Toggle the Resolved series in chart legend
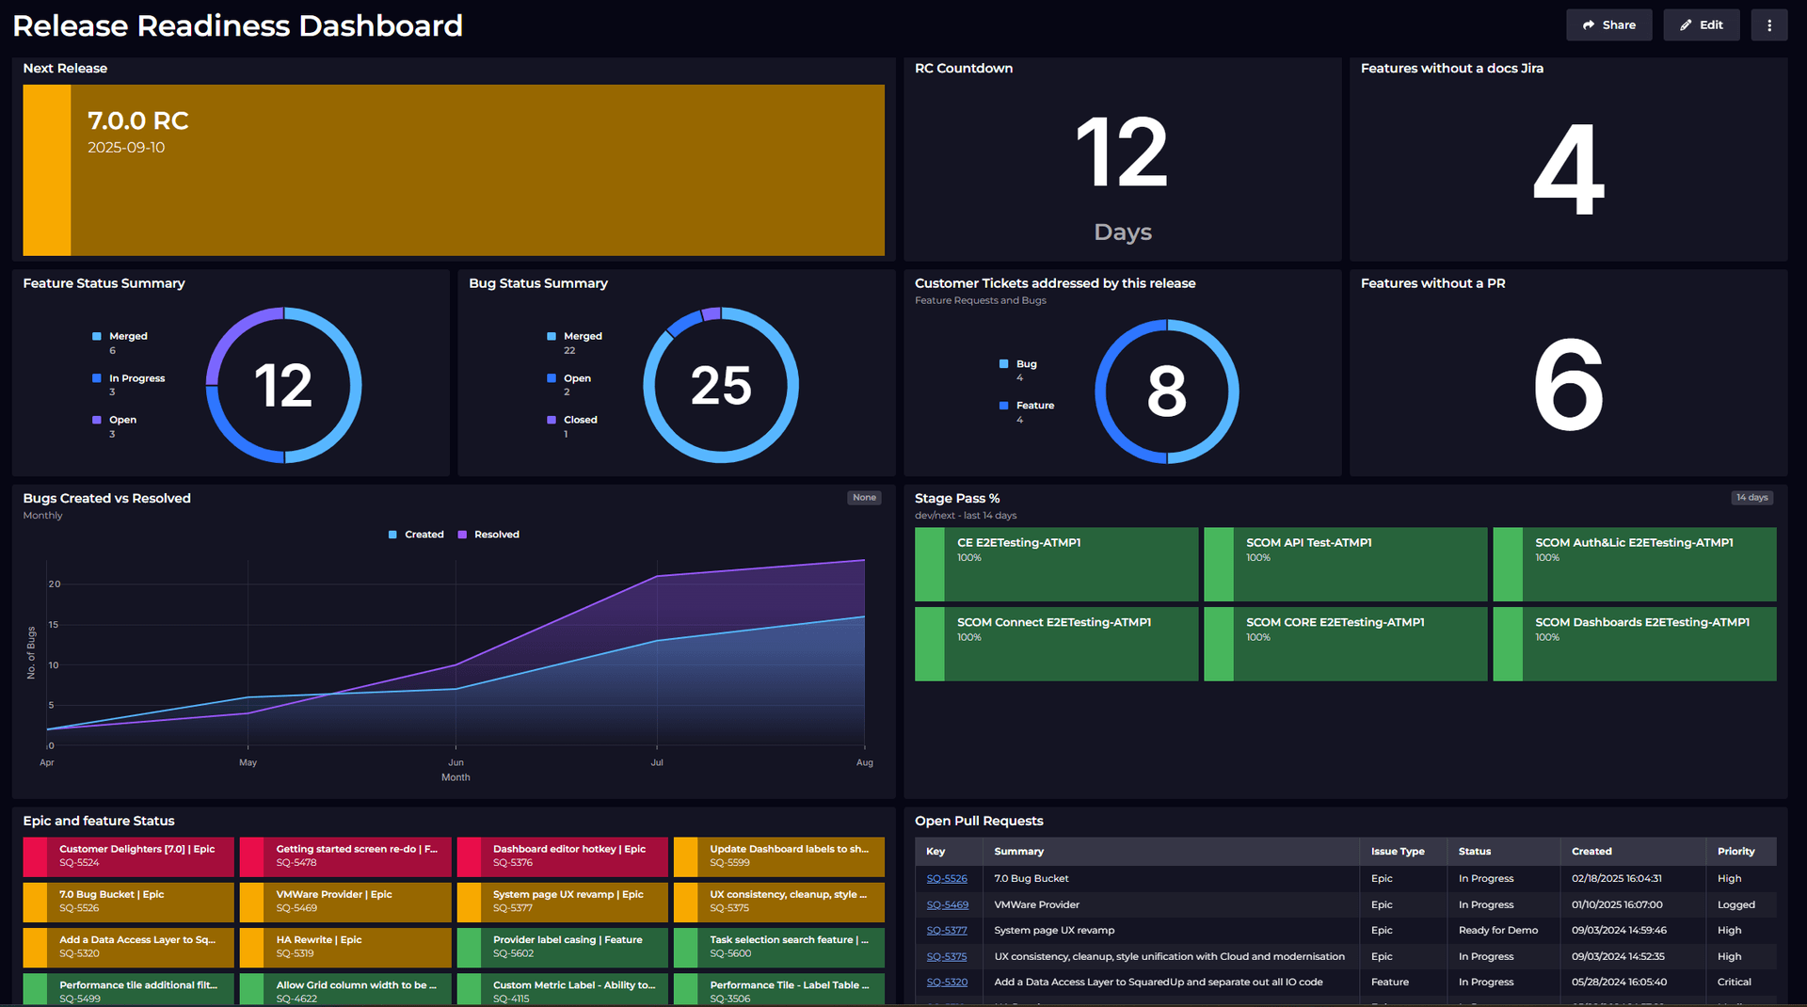The width and height of the screenshot is (1807, 1007). (488, 535)
